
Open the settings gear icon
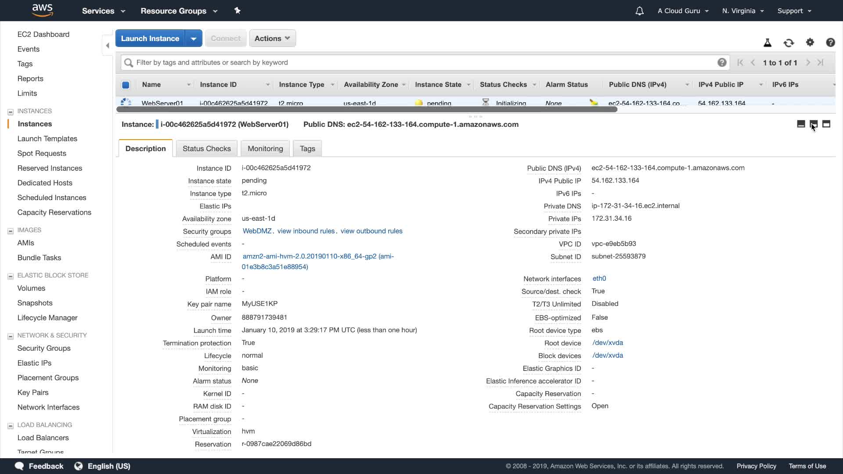click(810, 42)
